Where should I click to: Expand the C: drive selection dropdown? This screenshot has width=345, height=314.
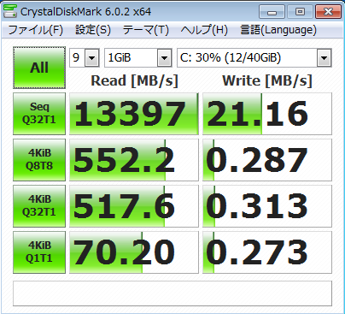(x=324, y=58)
